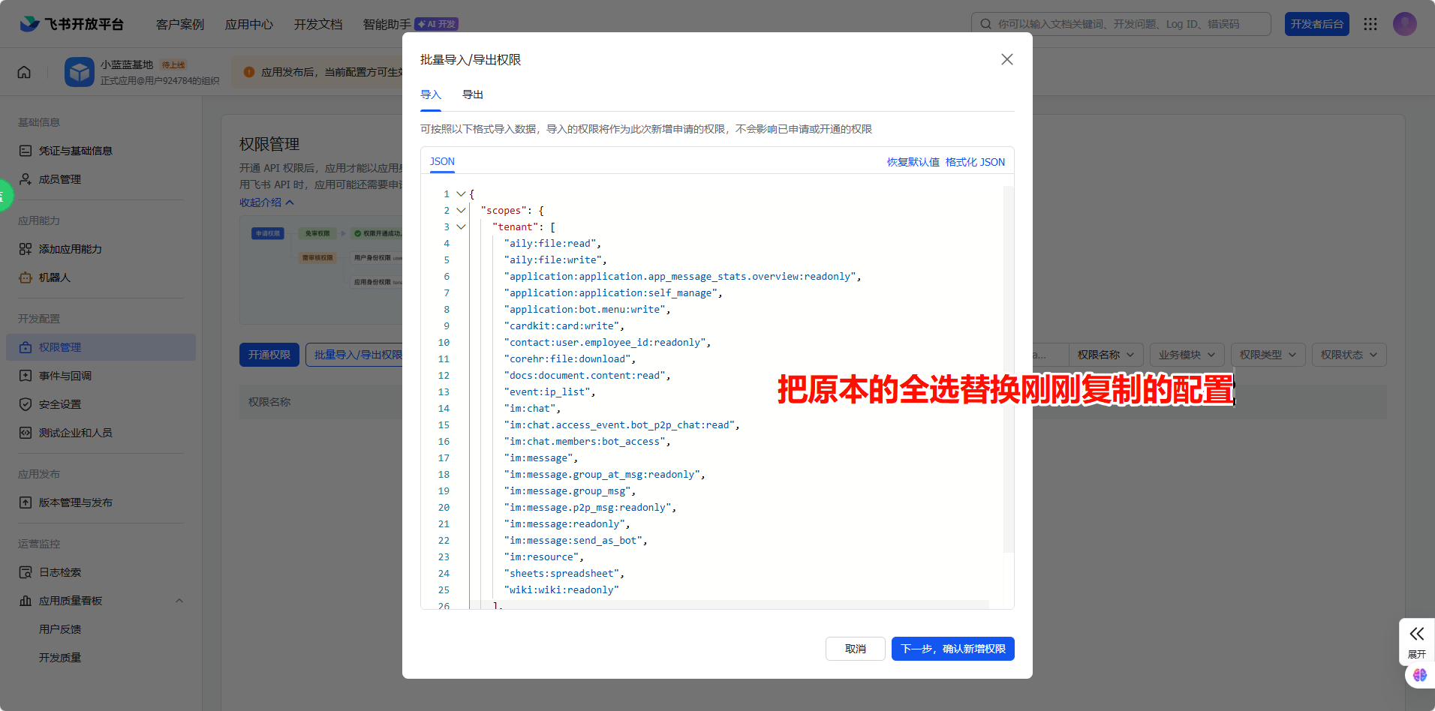Open 开发文档 in the top menu
1435x711 pixels.
[x=318, y=23]
